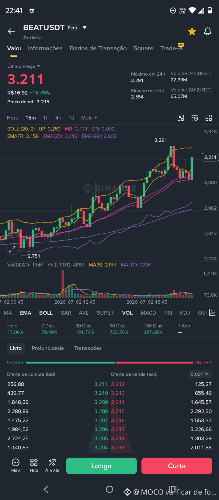Open chart settings list icon
The width and height of the screenshot is (219, 500).
(195, 118)
